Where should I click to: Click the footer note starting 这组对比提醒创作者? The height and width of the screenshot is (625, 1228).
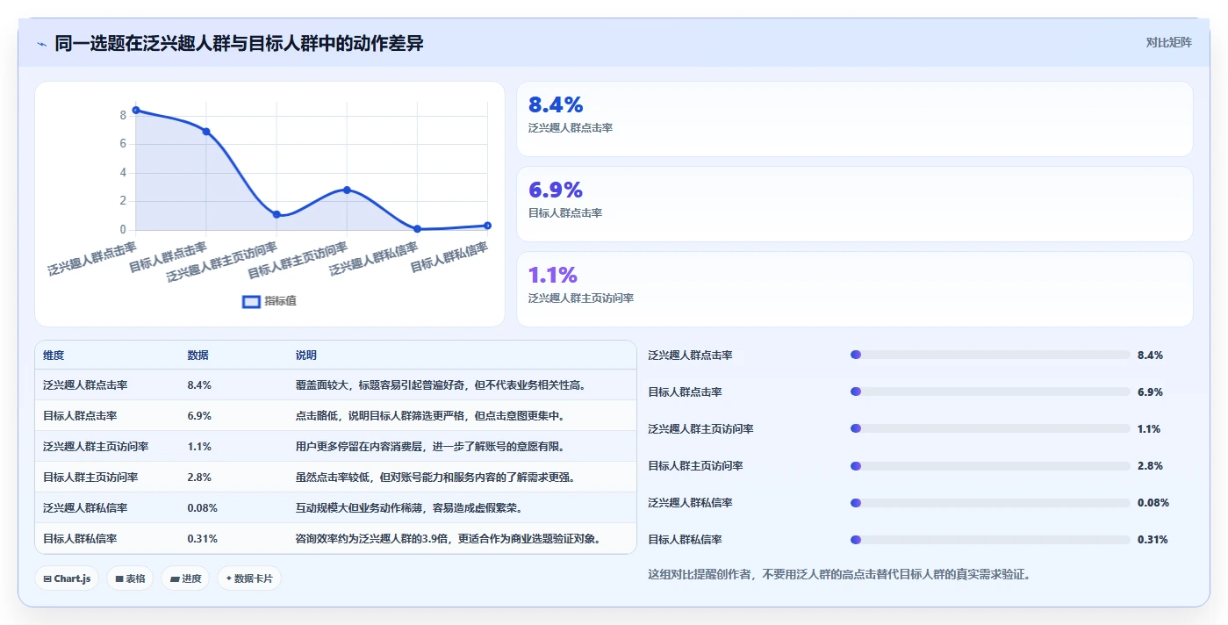(838, 574)
